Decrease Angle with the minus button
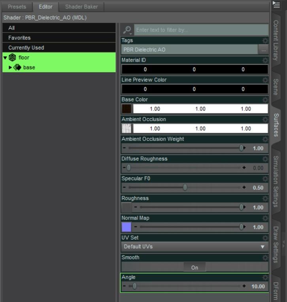The width and height of the screenshot is (287, 302). pyautogui.click(x=124, y=286)
